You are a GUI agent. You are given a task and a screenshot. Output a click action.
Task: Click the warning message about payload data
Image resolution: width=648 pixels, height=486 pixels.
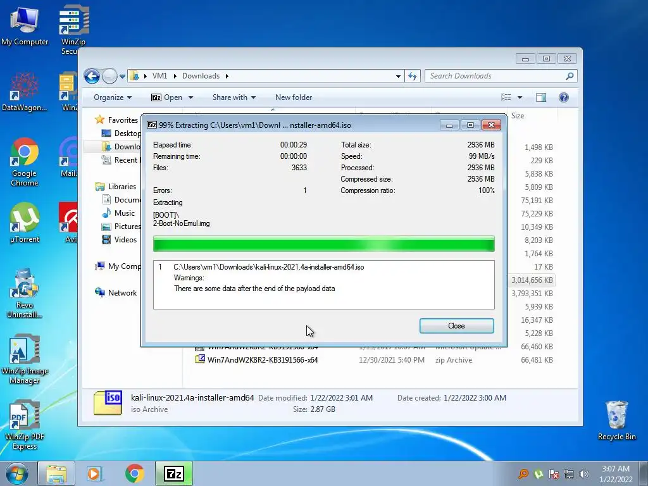pyautogui.click(x=254, y=289)
